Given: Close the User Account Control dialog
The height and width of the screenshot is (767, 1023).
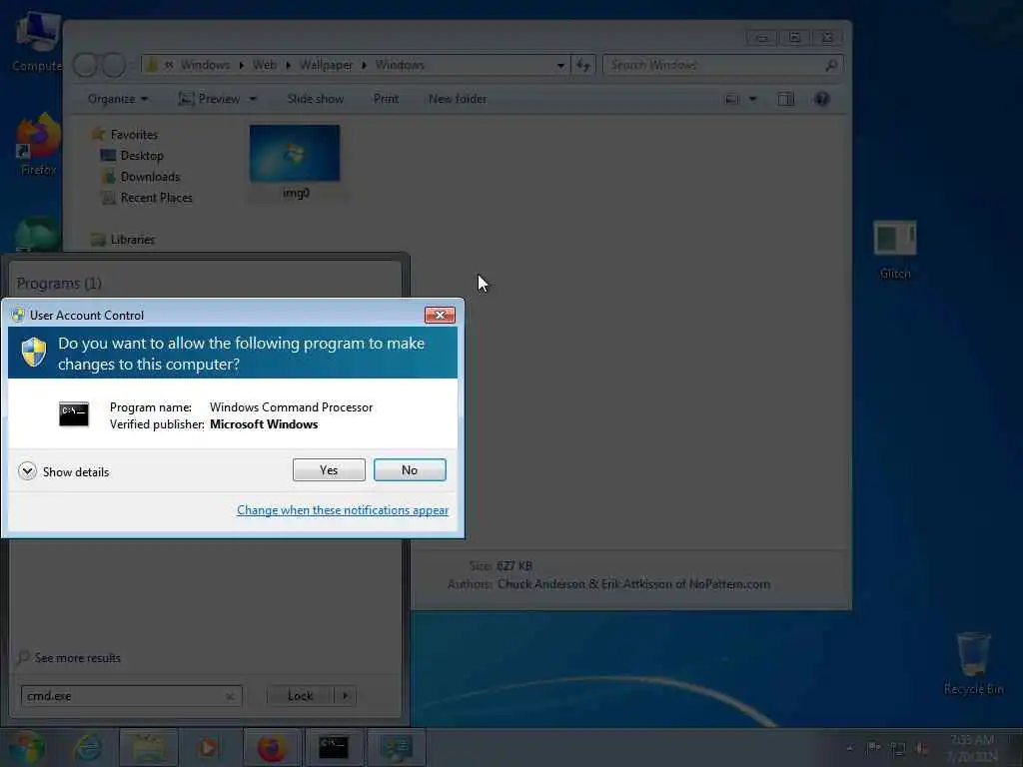Looking at the screenshot, I should pos(440,315).
